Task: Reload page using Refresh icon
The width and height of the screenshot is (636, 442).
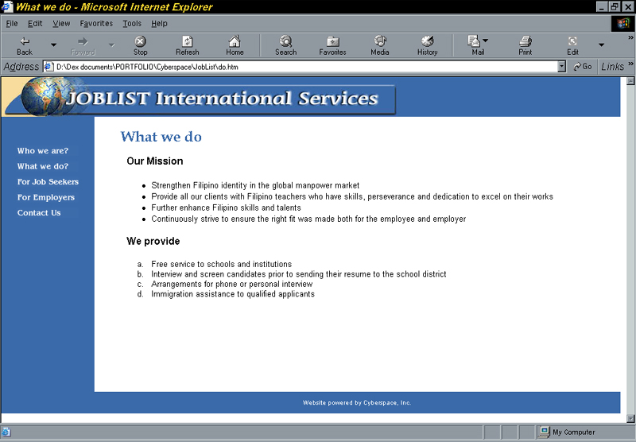Action: click(x=188, y=41)
